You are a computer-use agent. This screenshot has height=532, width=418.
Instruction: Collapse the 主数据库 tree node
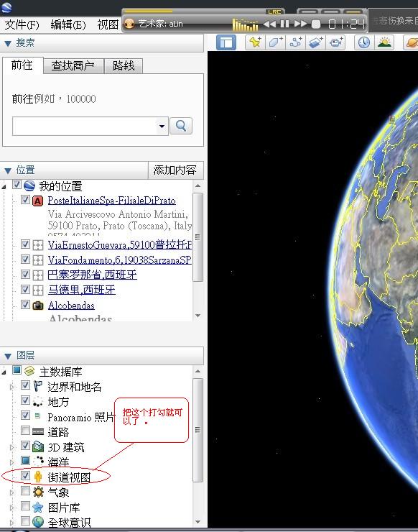[4, 372]
